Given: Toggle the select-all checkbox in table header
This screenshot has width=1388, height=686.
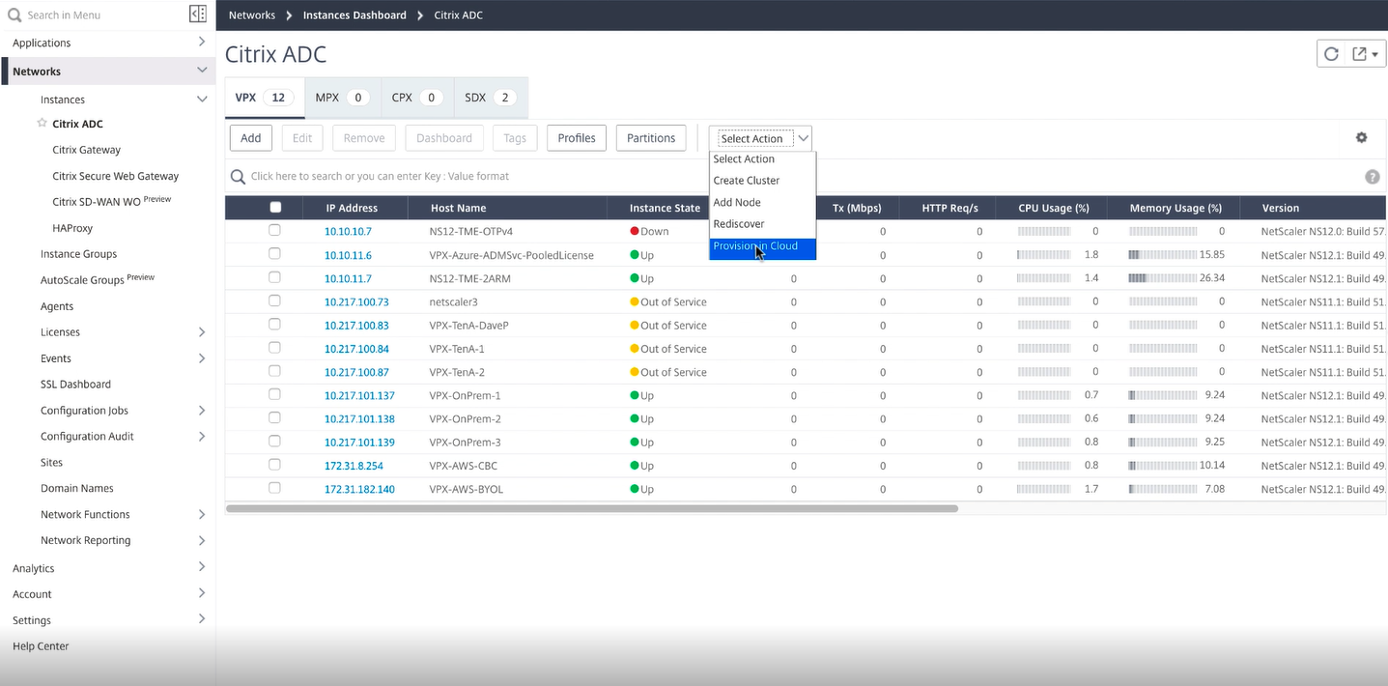Looking at the screenshot, I should coord(275,208).
